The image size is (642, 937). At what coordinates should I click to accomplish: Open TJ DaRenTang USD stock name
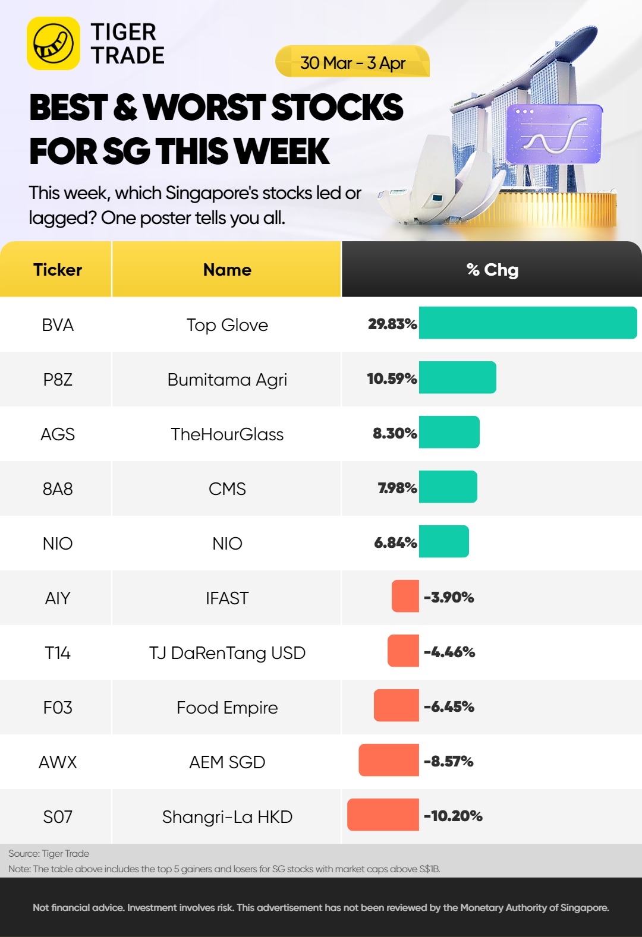(x=227, y=653)
